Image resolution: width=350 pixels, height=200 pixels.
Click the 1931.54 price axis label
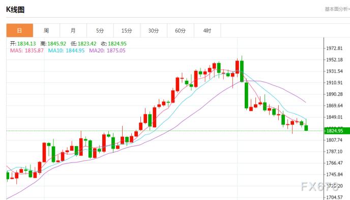[x=334, y=71]
